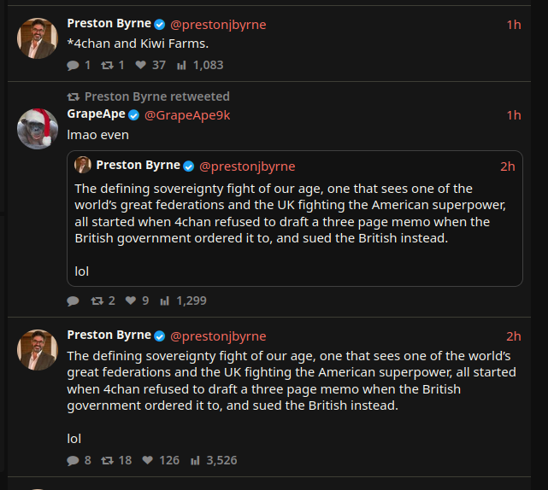Like the tweet with 126 likes
548x490 pixels.
point(148,460)
